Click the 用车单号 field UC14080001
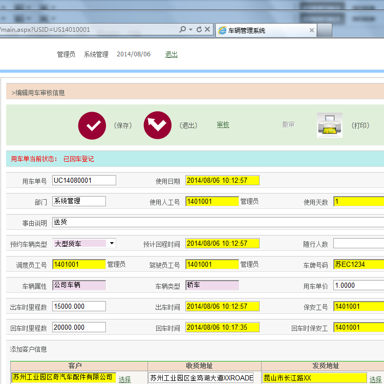The height and width of the screenshot is (384, 384). (x=84, y=181)
